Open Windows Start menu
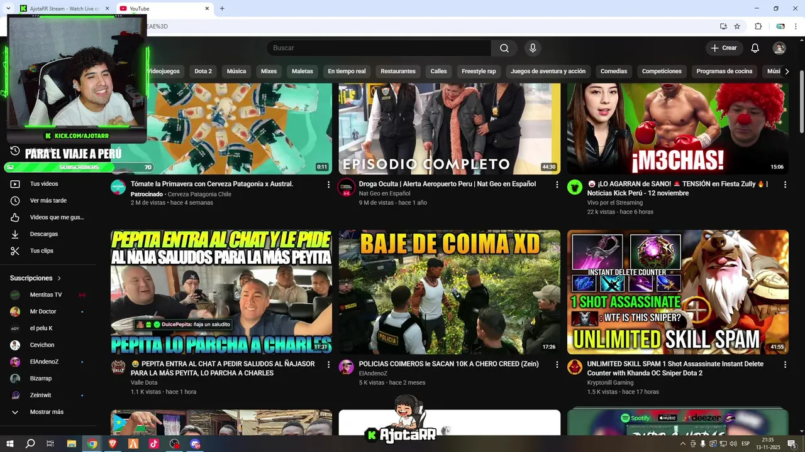The image size is (805, 452). 9,444
